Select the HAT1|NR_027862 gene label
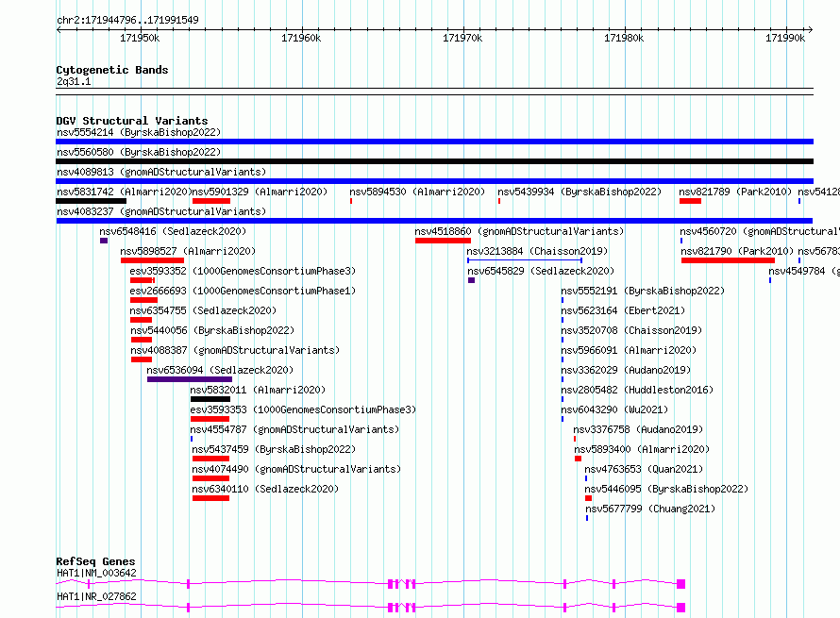The image size is (840, 618). pyautogui.click(x=96, y=596)
